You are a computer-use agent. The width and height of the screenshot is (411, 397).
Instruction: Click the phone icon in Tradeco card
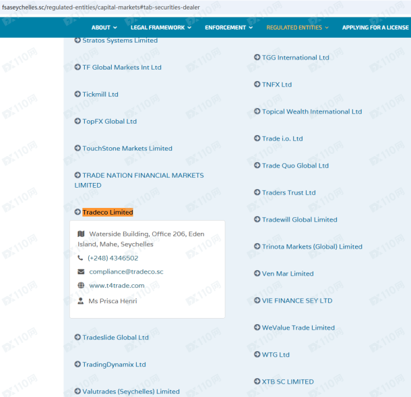[80, 258]
